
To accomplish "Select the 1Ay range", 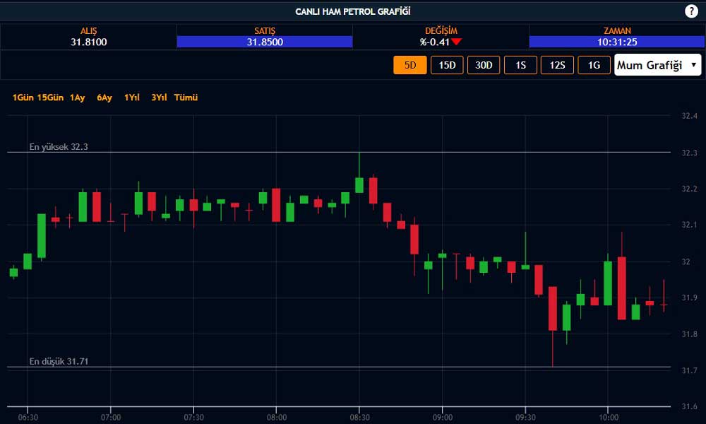I will [78, 98].
